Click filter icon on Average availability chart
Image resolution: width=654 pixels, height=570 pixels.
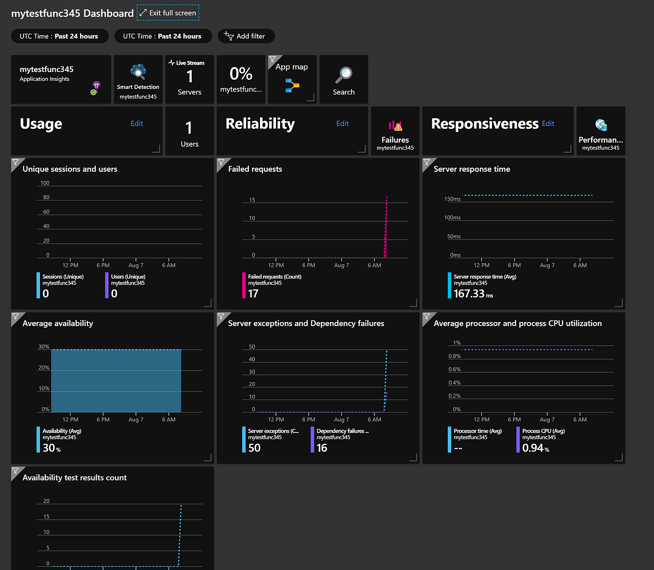[x=16, y=316]
